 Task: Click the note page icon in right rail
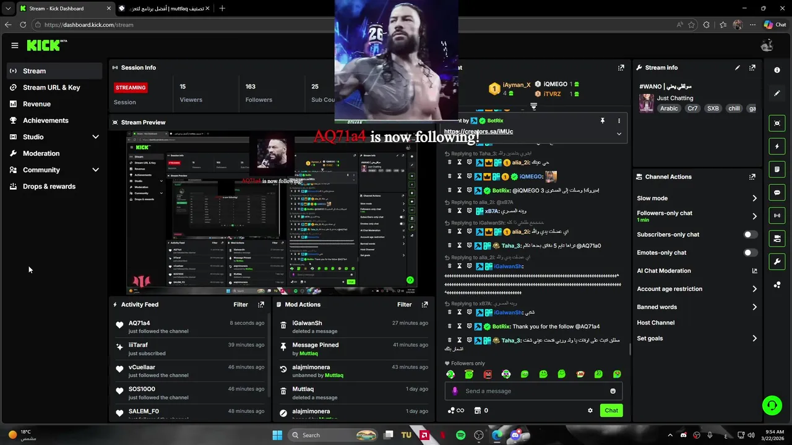pos(777,169)
